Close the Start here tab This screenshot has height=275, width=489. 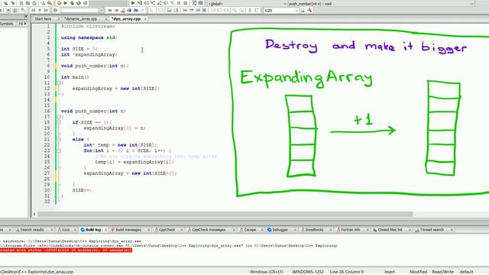59,19
